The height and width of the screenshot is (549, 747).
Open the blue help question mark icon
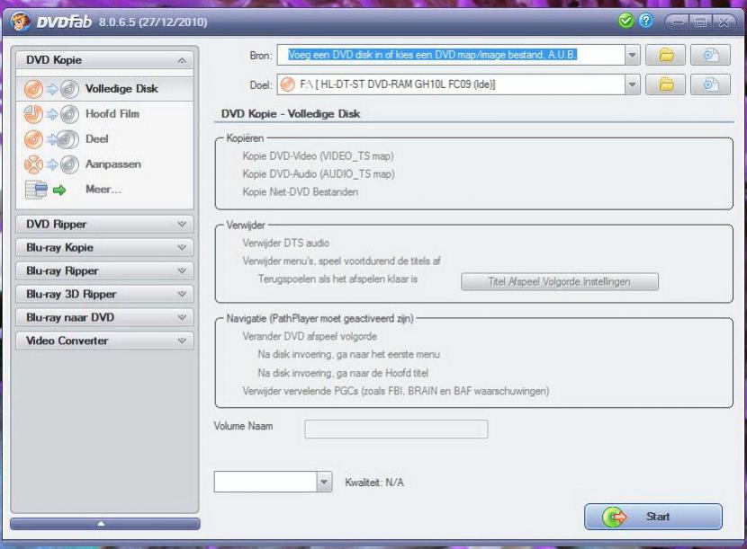[646, 21]
